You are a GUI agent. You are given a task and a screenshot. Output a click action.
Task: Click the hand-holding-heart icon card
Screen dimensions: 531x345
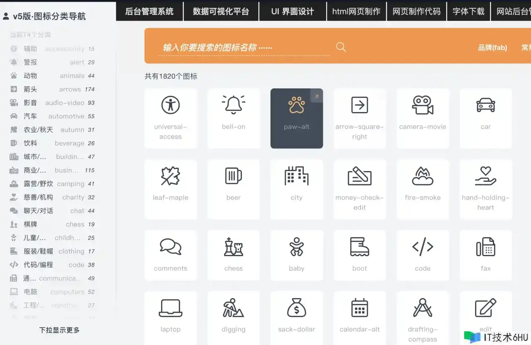click(x=486, y=189)
